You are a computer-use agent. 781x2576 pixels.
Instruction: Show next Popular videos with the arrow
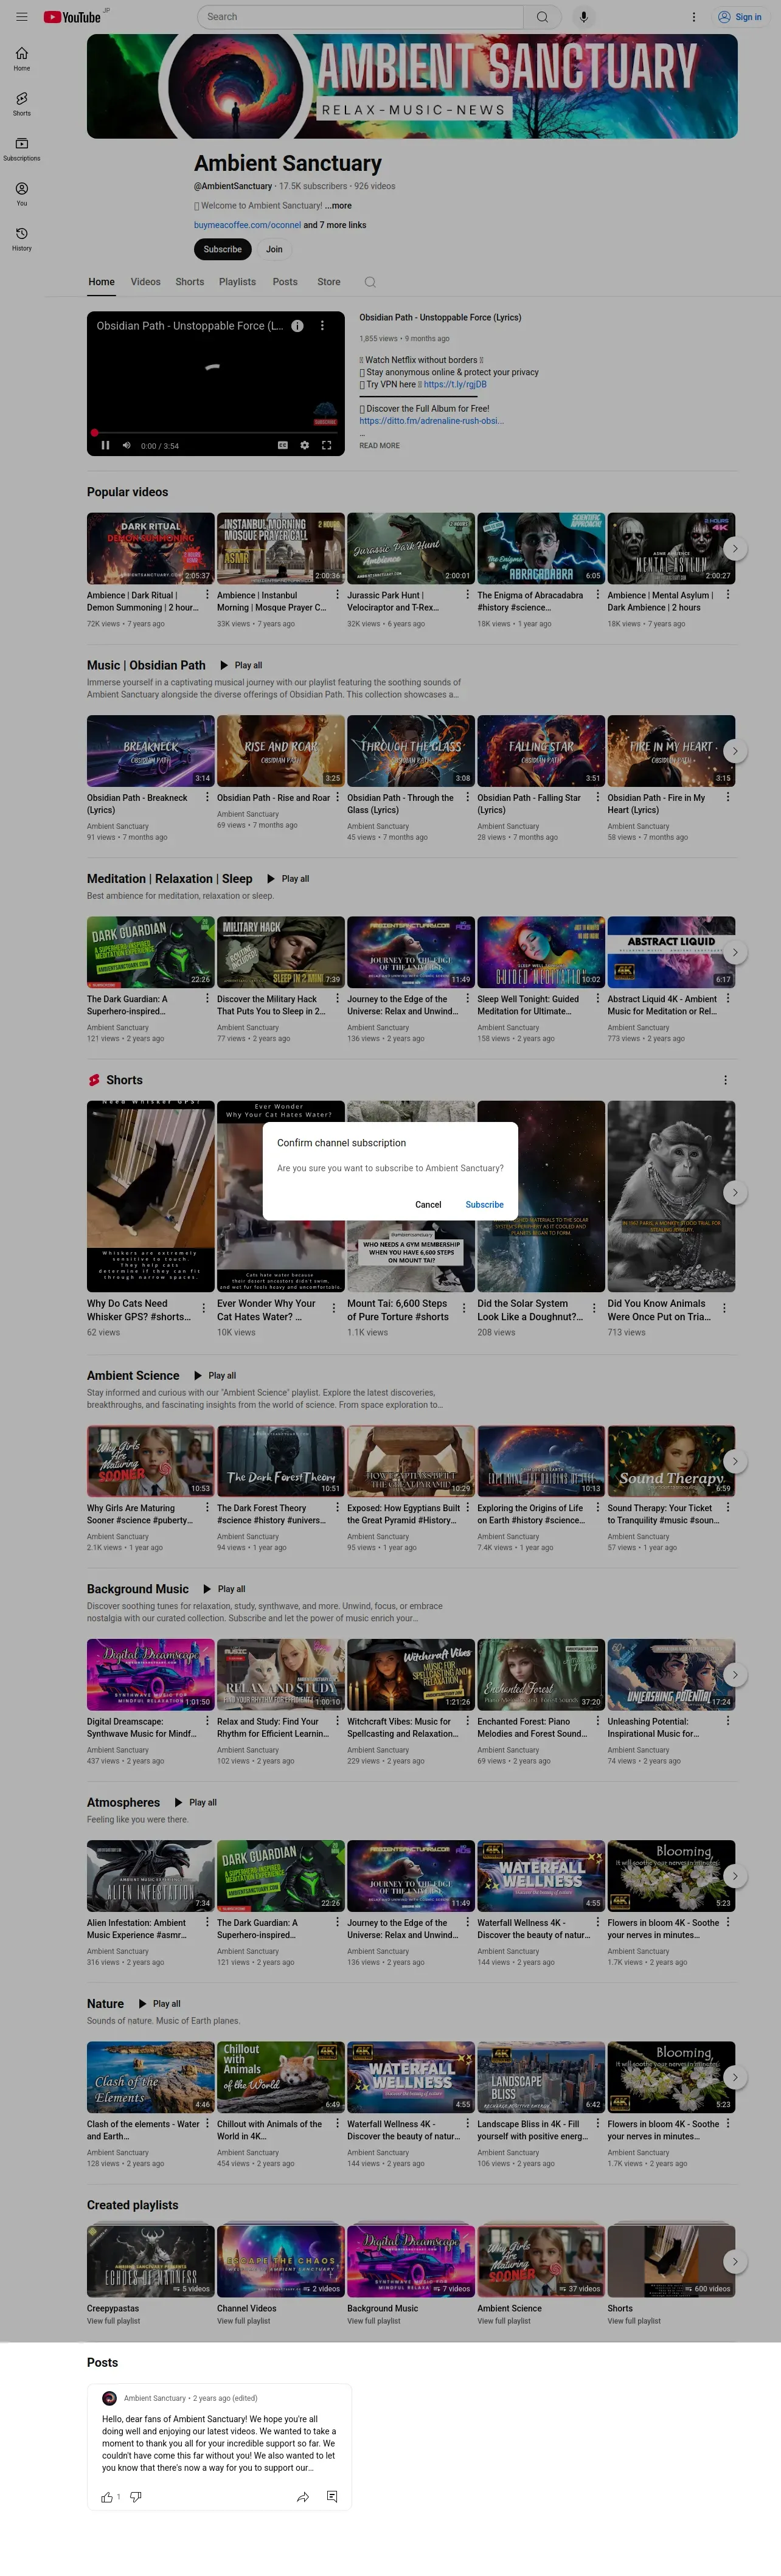735,548
